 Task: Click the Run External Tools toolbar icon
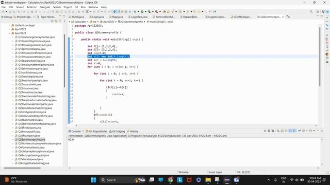(x=156, y=12)
